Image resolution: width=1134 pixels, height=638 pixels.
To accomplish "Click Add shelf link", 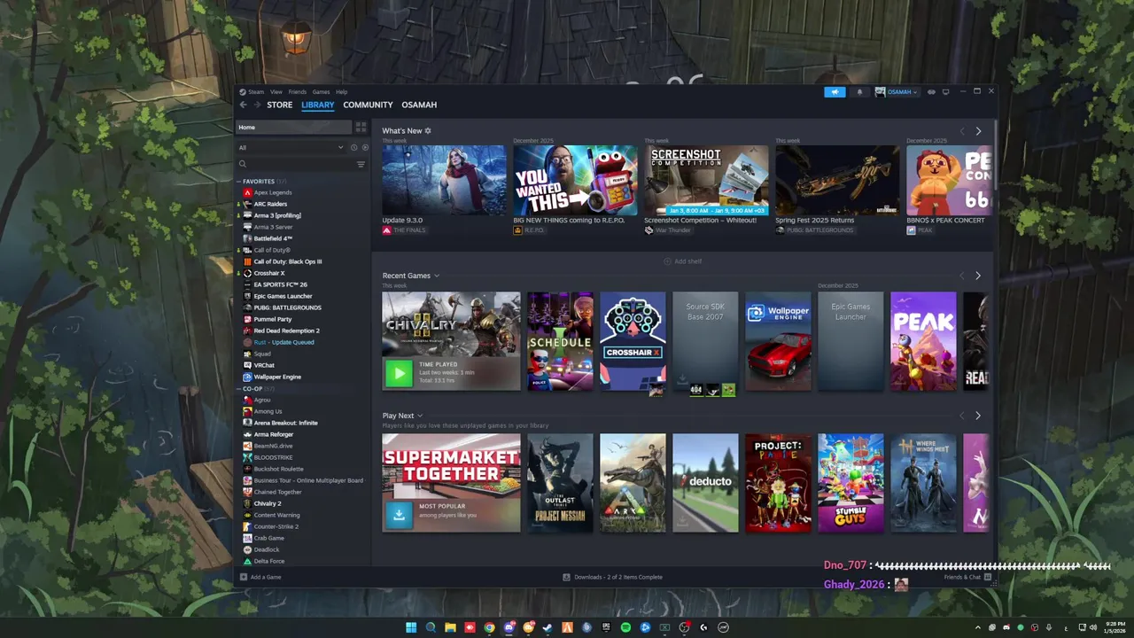I will [x=682, y=261].
